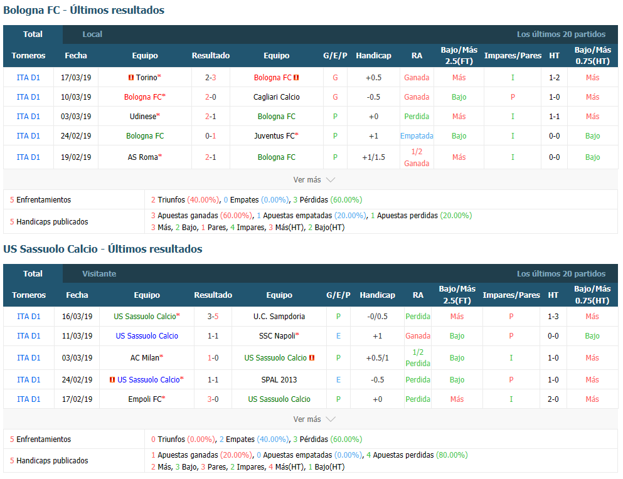The image size is (623, 479).
Task: Click the AS Roma team name
Action: pos(142,157)
